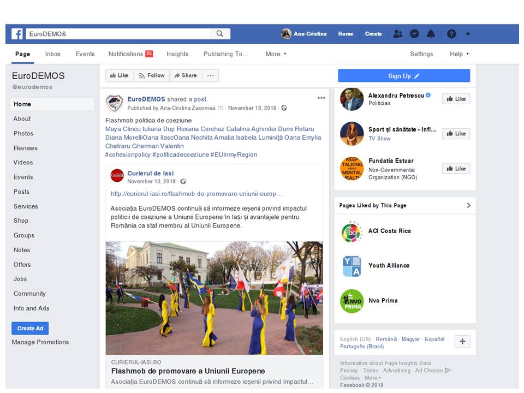The image size is (524, 393).
Task: Open Curierul de Iasi page link
Action: (x=151, y=173)
